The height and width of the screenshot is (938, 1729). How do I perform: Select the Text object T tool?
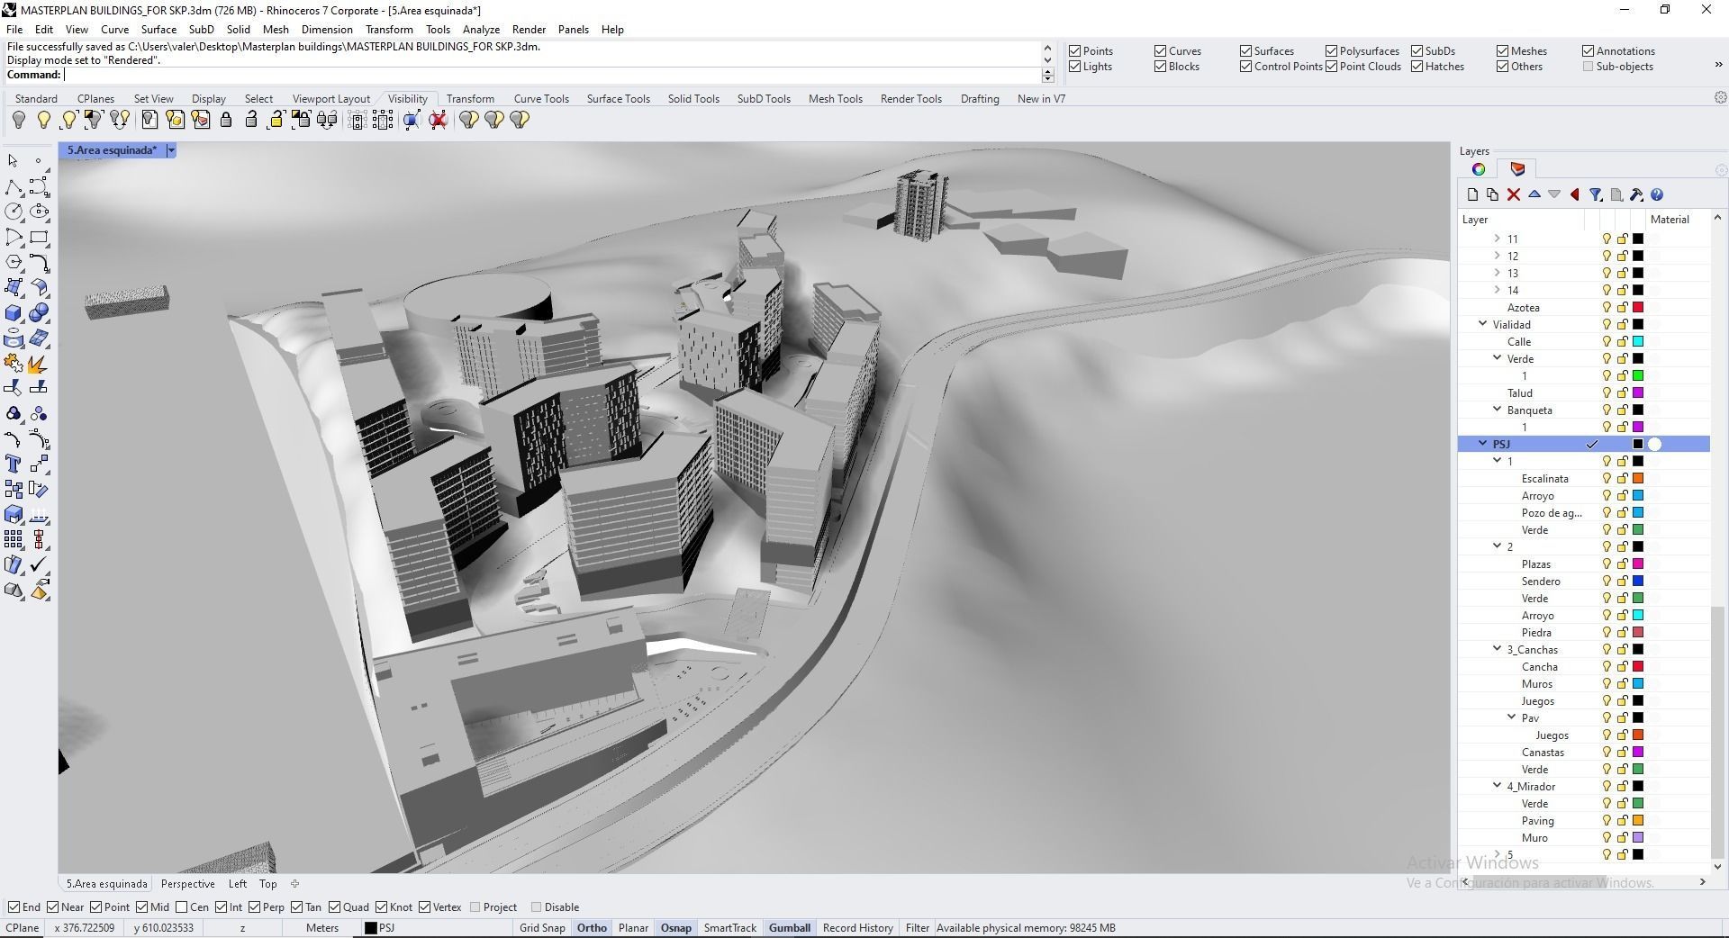click(14, 464)
